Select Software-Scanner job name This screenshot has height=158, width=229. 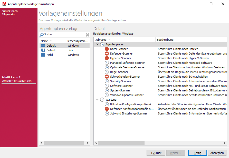121,86
